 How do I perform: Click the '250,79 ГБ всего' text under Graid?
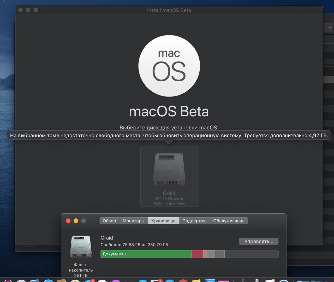pyautogui.click(x=169, y=199)
